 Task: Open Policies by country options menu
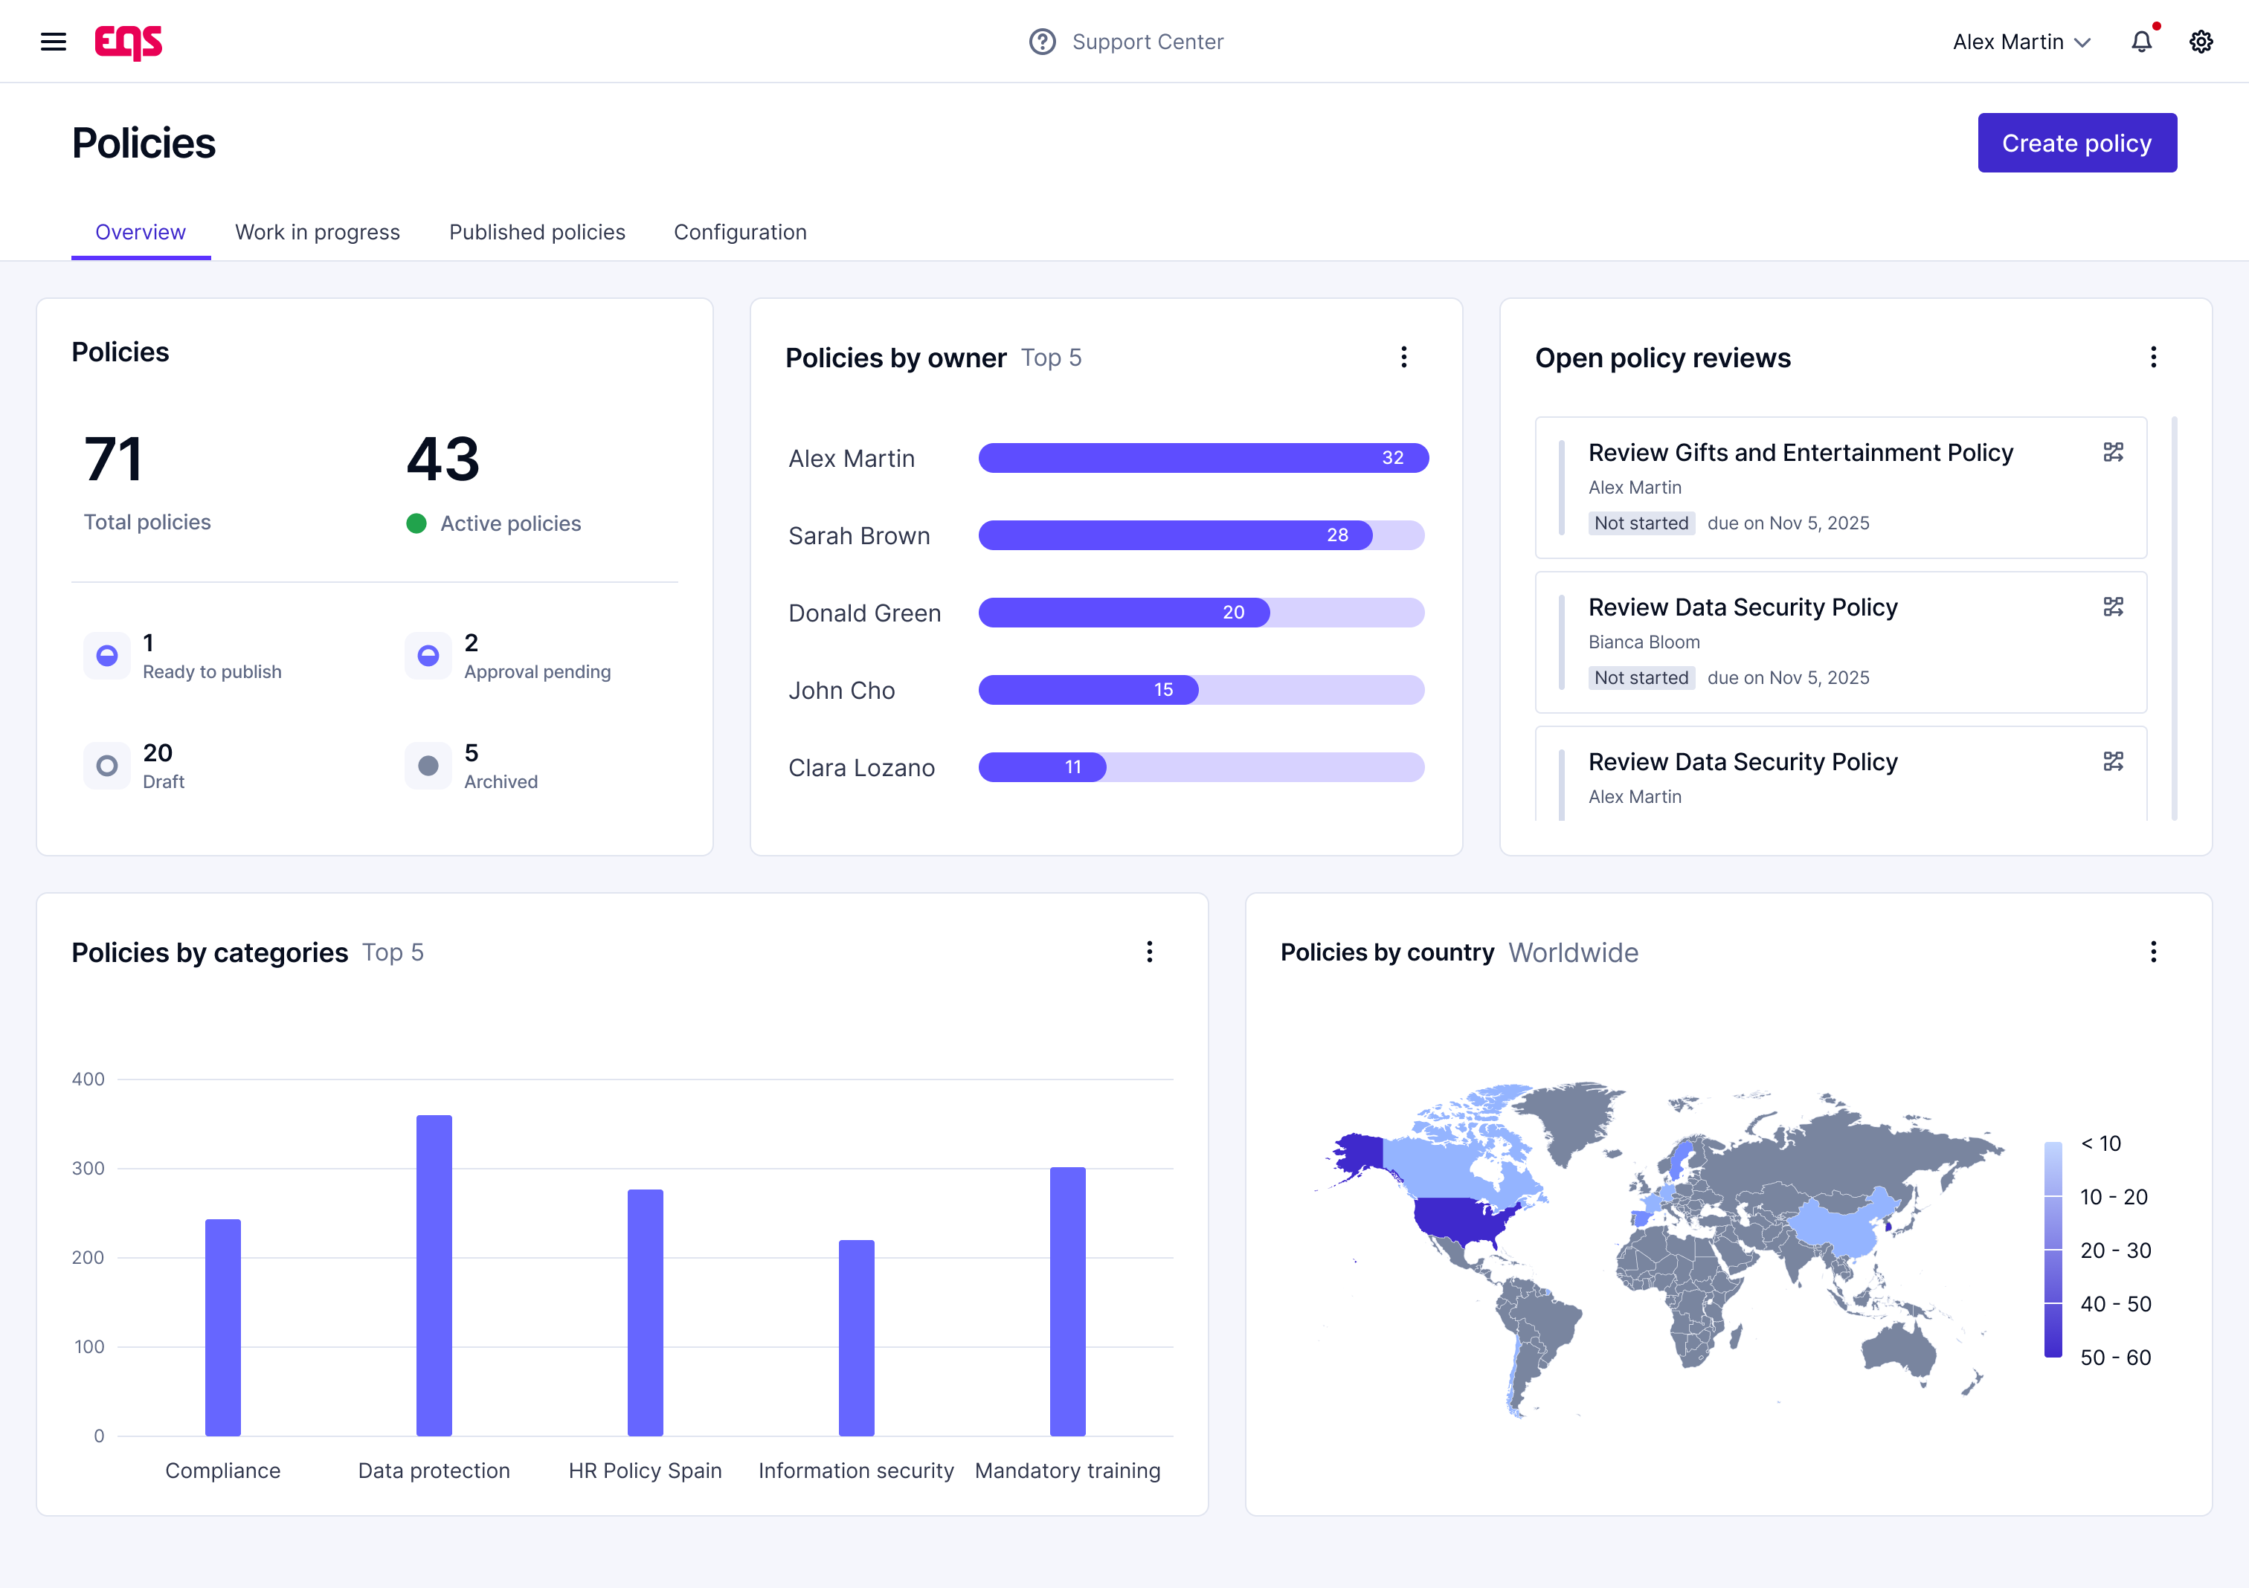[2153, 952]
